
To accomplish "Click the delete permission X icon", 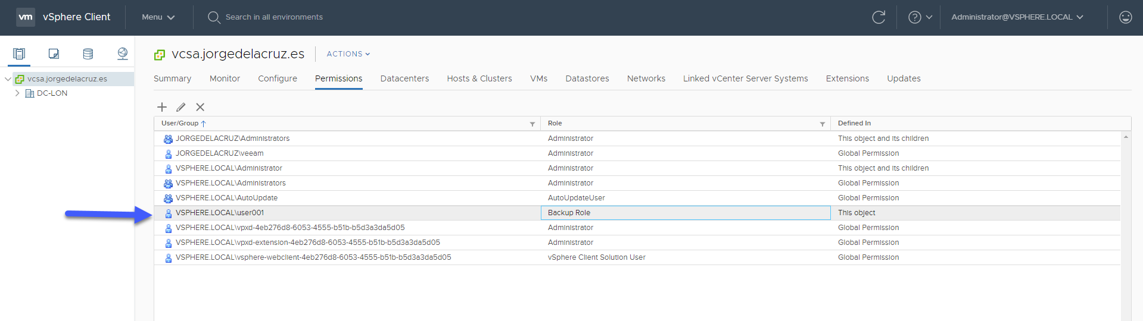I will (x=200, y=107).
